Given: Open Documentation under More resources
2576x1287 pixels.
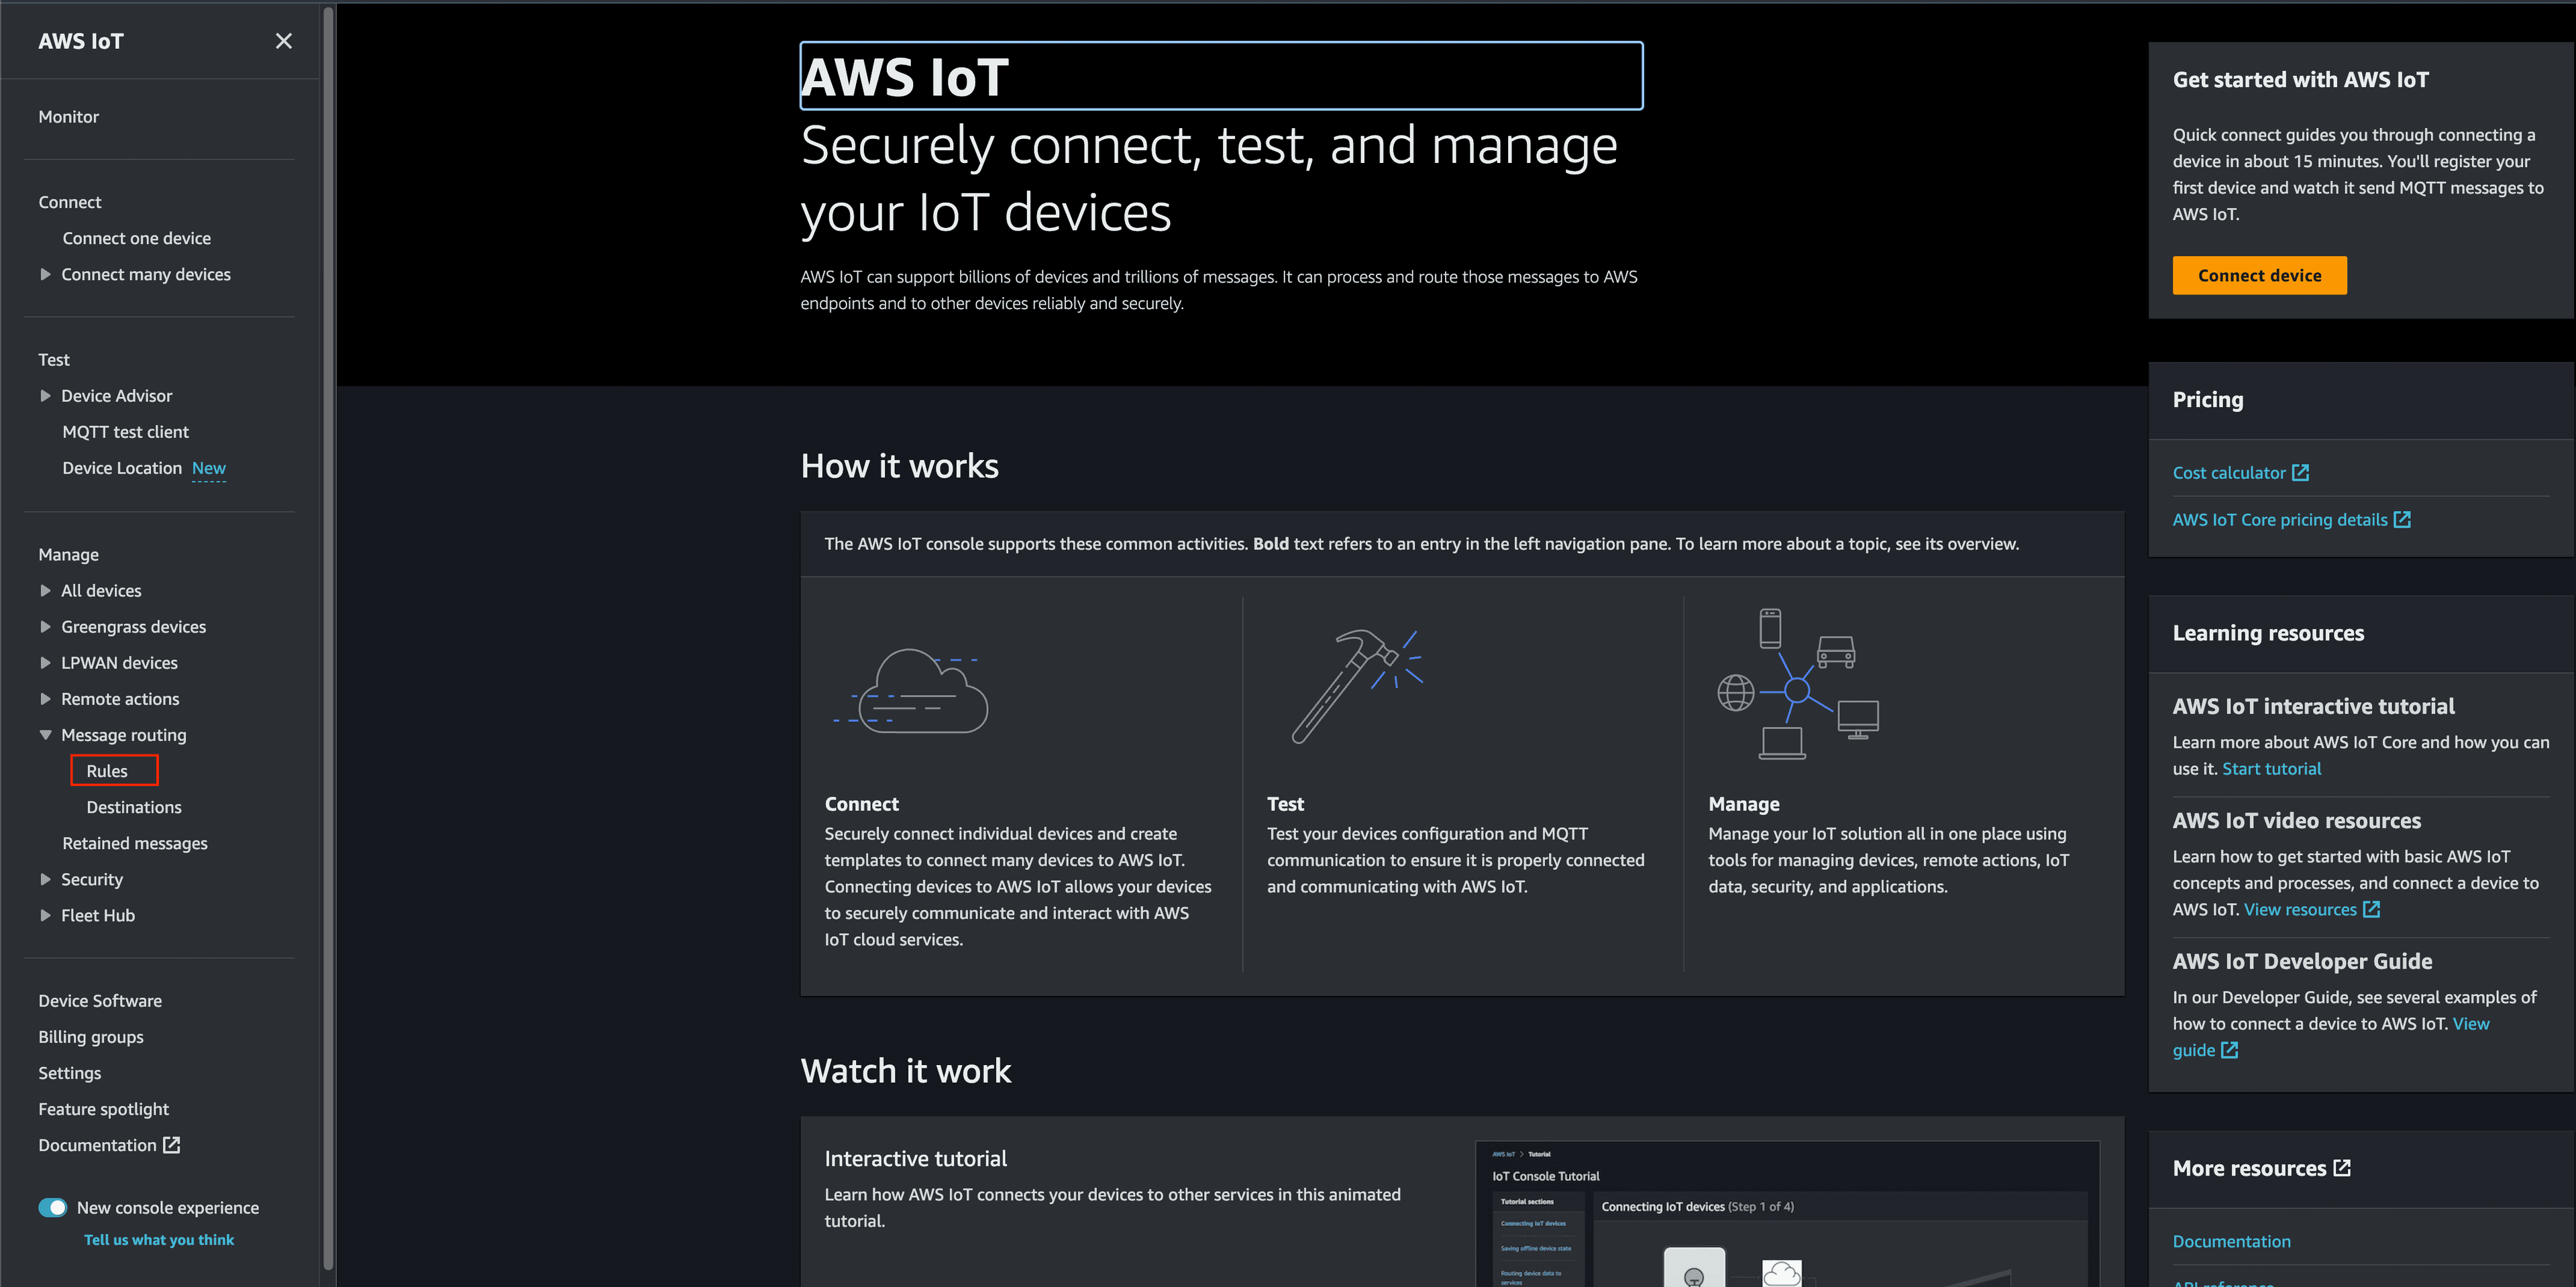Looking at the screenshot, I should pyautogui.click(x=2231, y=1242).
